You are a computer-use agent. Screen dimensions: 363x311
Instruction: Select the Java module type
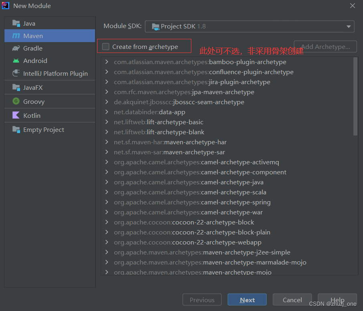[x=50, y=23]
